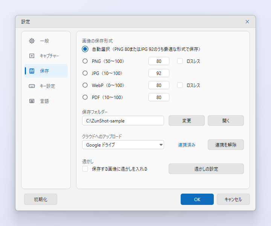Choose the PDF format radio button

click(85, 97)
